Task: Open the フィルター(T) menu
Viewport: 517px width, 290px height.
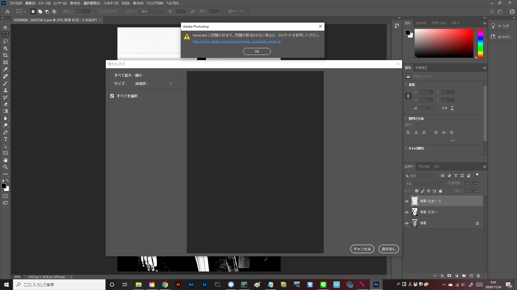Action: point(110,3)
